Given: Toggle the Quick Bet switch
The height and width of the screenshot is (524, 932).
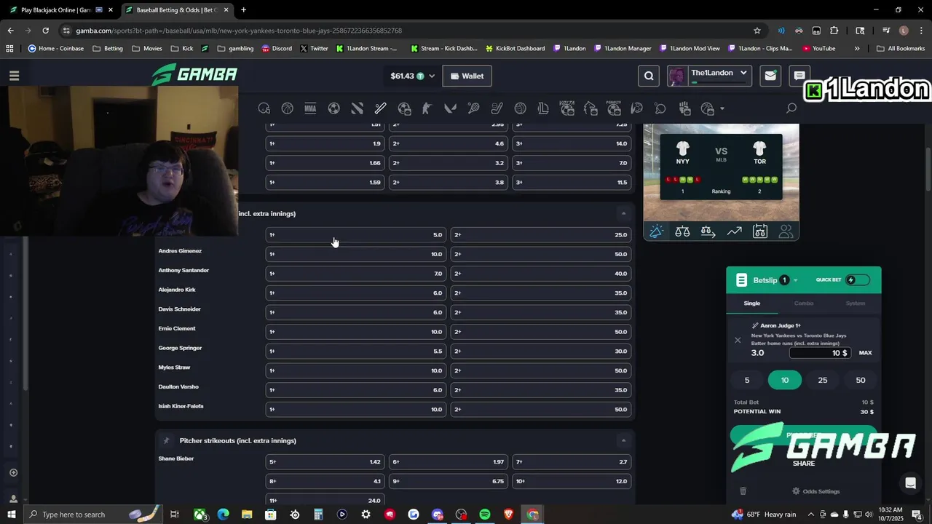Looking at the screenshot, I should coord(858,280).
